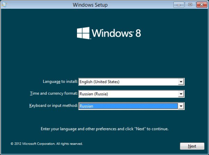Click the 'Keyboard or input method' label
209x155 pixels.
click(53, 105)
